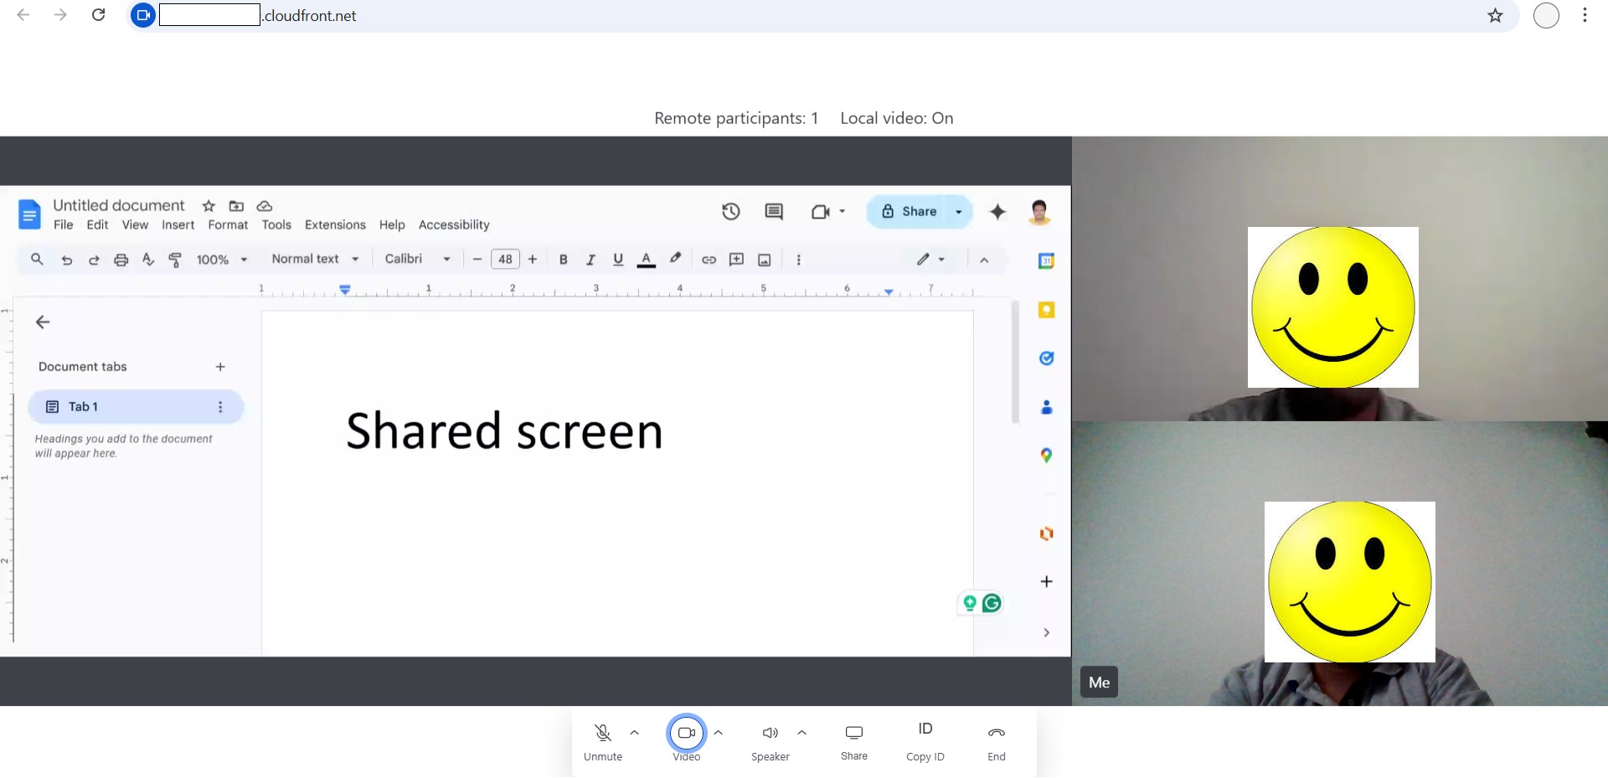Turn off the video camera
The height and width of the screenshot is (778, 1608).
(x=686, y=733)
